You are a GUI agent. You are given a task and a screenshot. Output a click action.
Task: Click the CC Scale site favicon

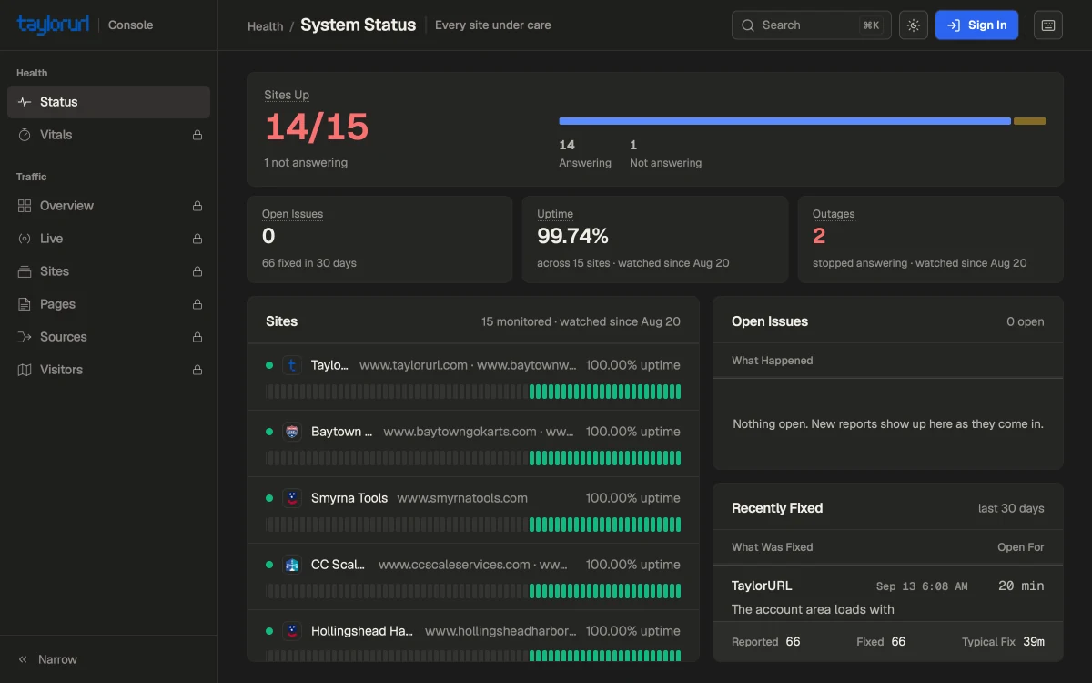292,565
